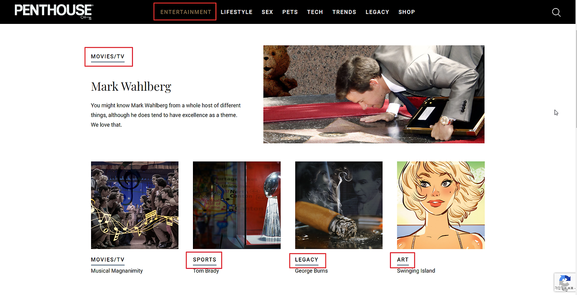Screen dimensions: 577x295
Task: Open the Mark Wahlberg featured photo
Action: (x=374, y=94)
